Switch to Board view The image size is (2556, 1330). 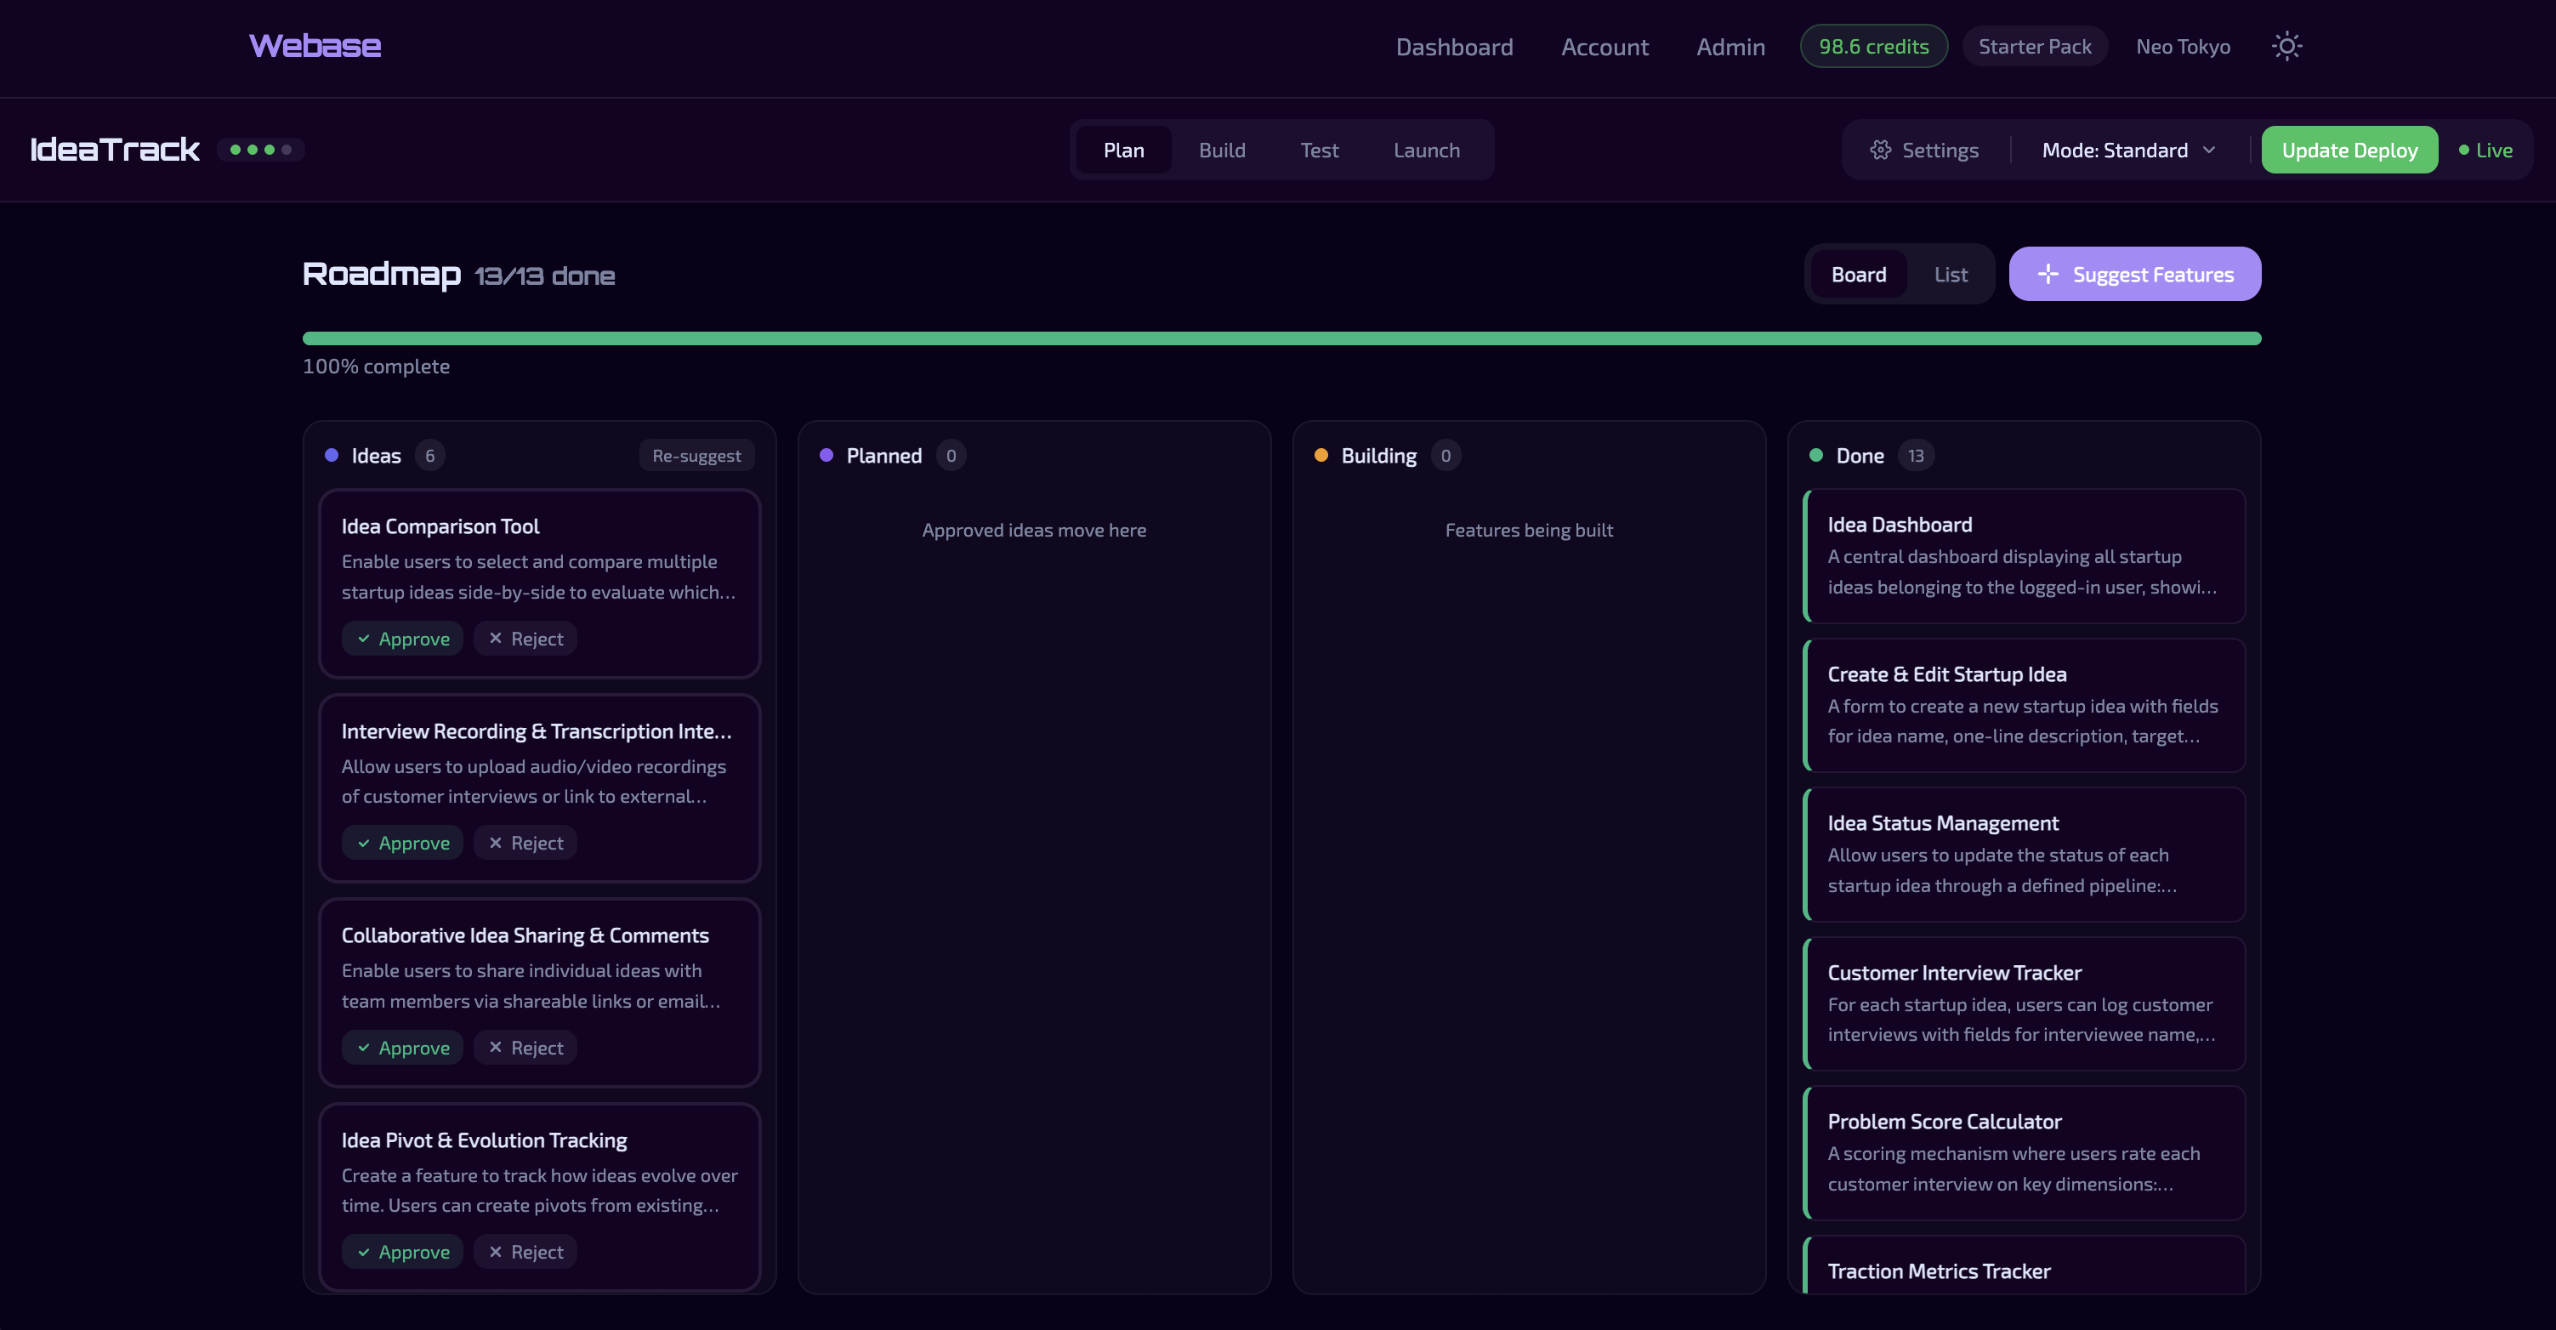1860,274
